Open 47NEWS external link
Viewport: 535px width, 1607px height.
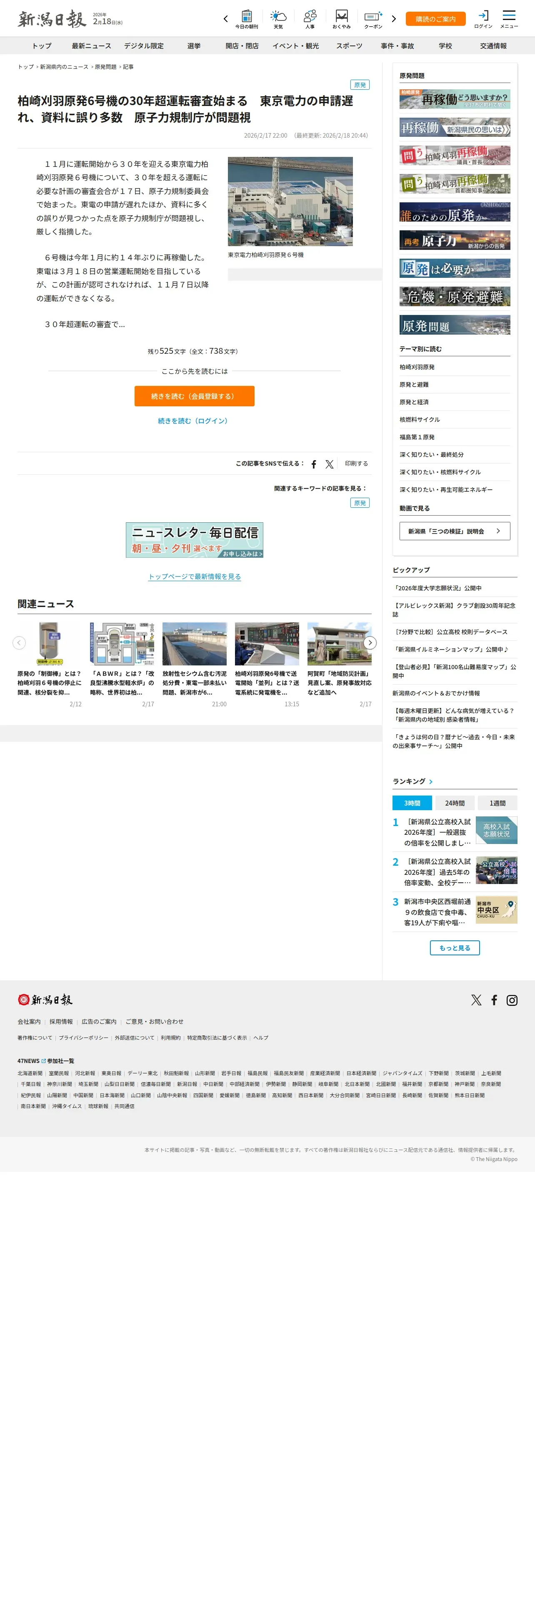tap(31, 1061)
